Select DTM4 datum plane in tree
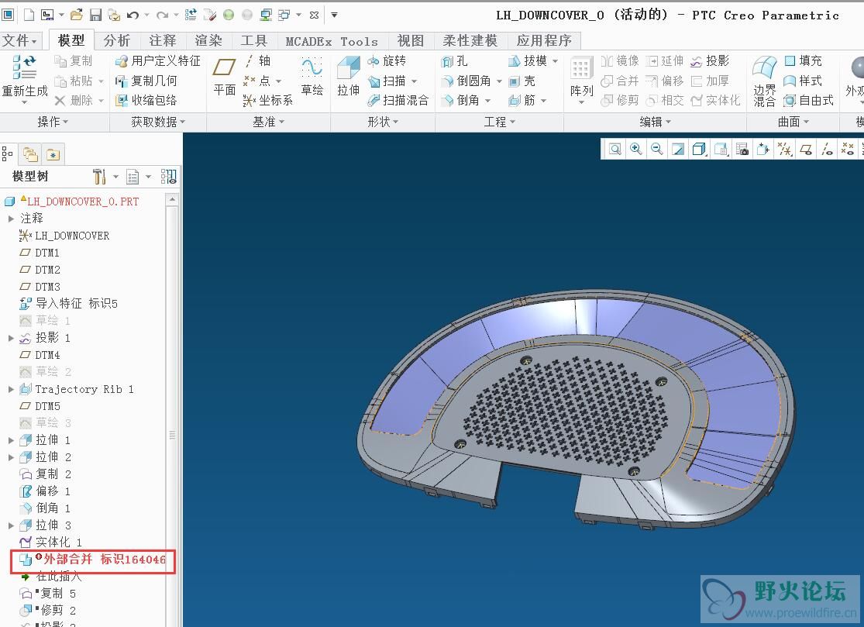This screenshot has width=864, height=627. pyautogui.click(x=40, y=355)
